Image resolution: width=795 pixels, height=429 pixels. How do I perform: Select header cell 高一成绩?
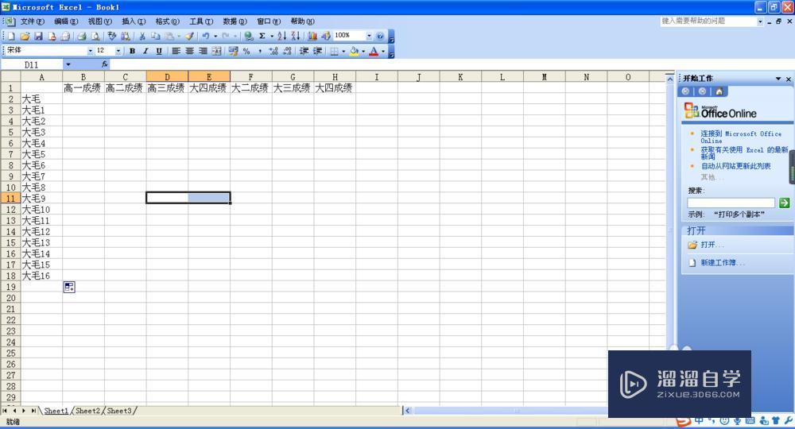83,88
